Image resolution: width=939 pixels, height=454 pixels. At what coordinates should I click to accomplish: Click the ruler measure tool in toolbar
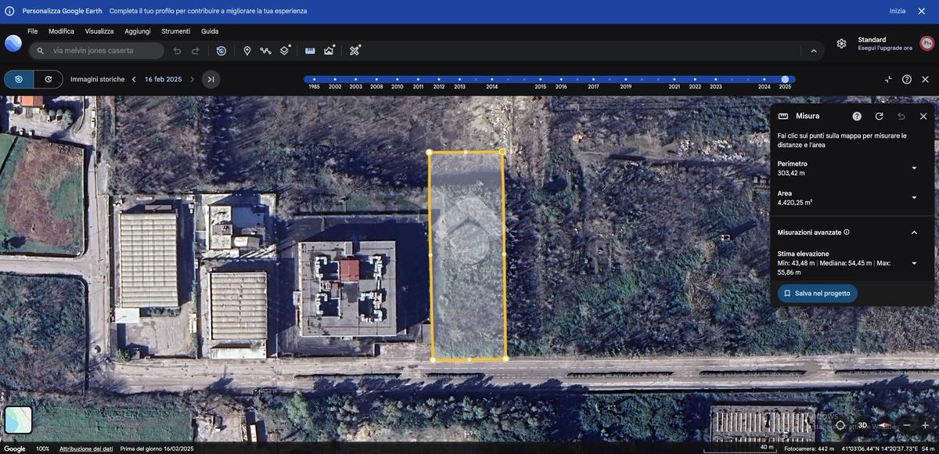[x=310, y=51]
